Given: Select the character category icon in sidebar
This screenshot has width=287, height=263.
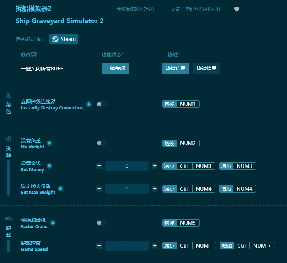Looking at the screenshot, I should 9,95.
